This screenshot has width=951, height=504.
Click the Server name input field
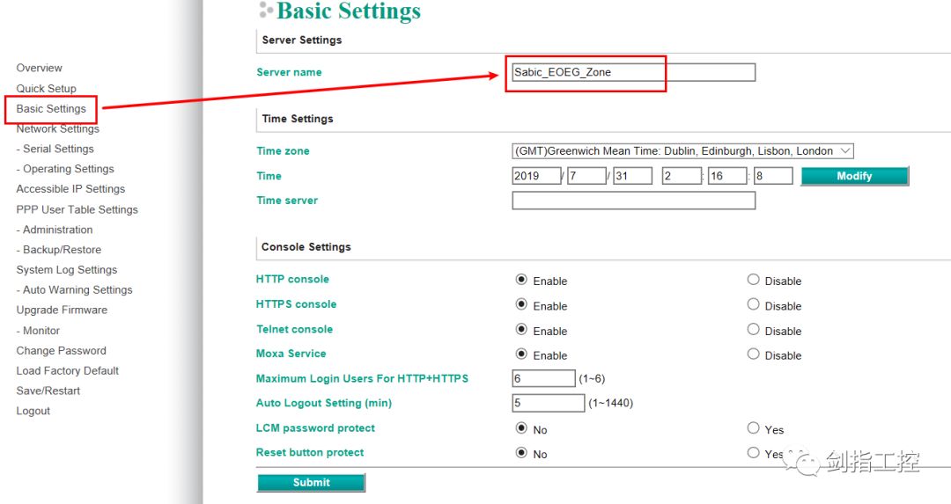click(x=634, y=72)
